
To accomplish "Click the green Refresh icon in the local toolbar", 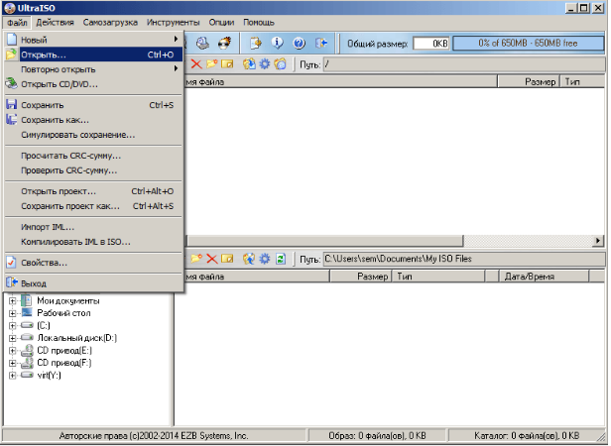I will (281, 259).
